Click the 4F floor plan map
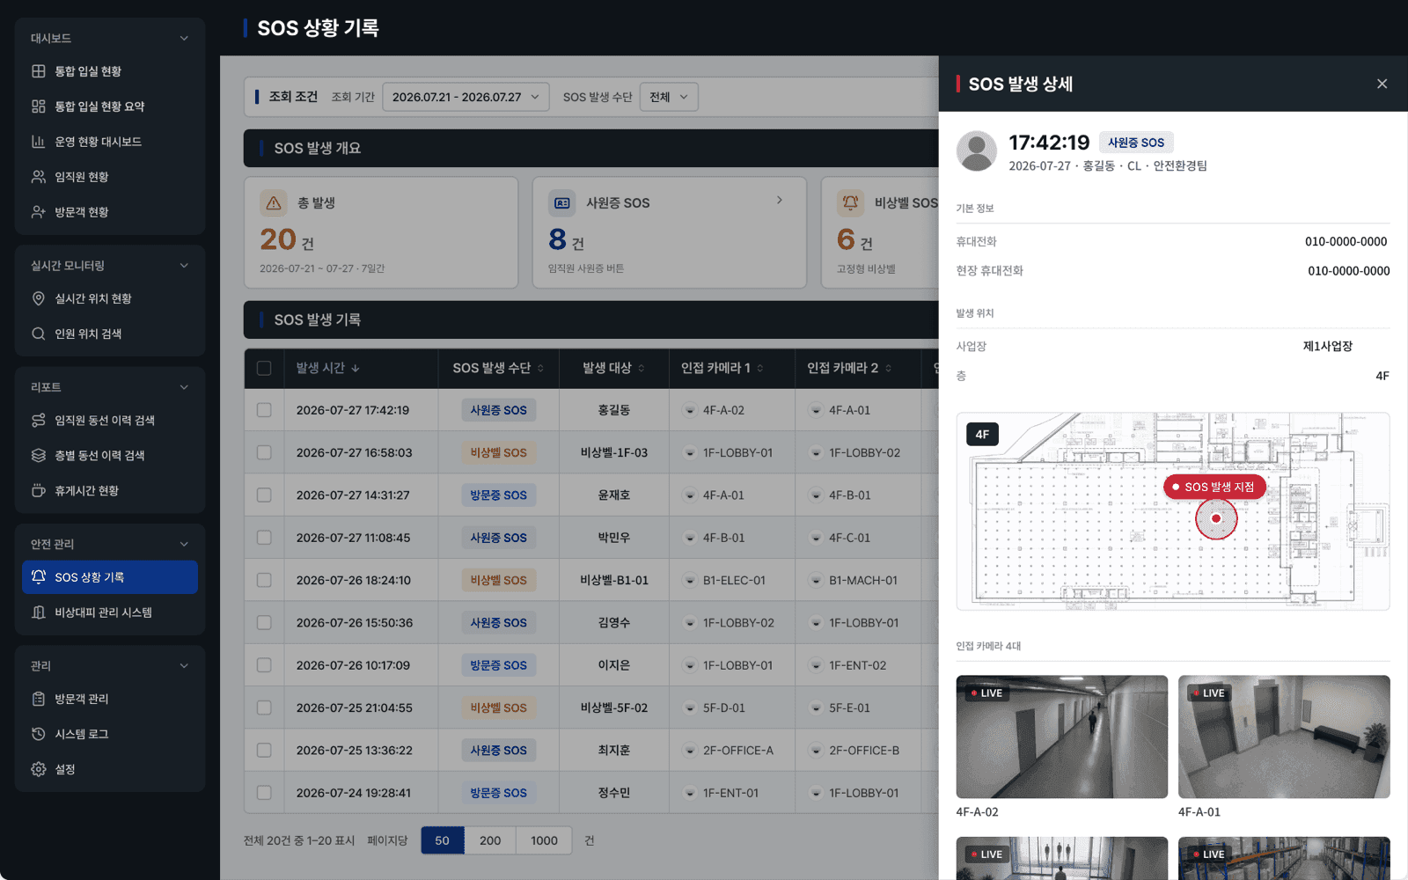1408x880 pixels. pos(1173,511)
